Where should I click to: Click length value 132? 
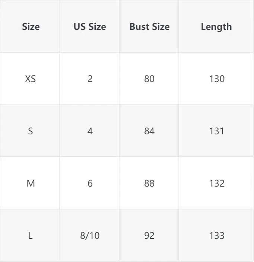click(x=217, y=183)
